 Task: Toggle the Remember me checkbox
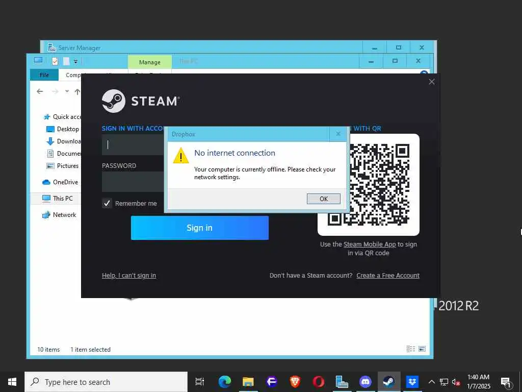tap(107, 203)
